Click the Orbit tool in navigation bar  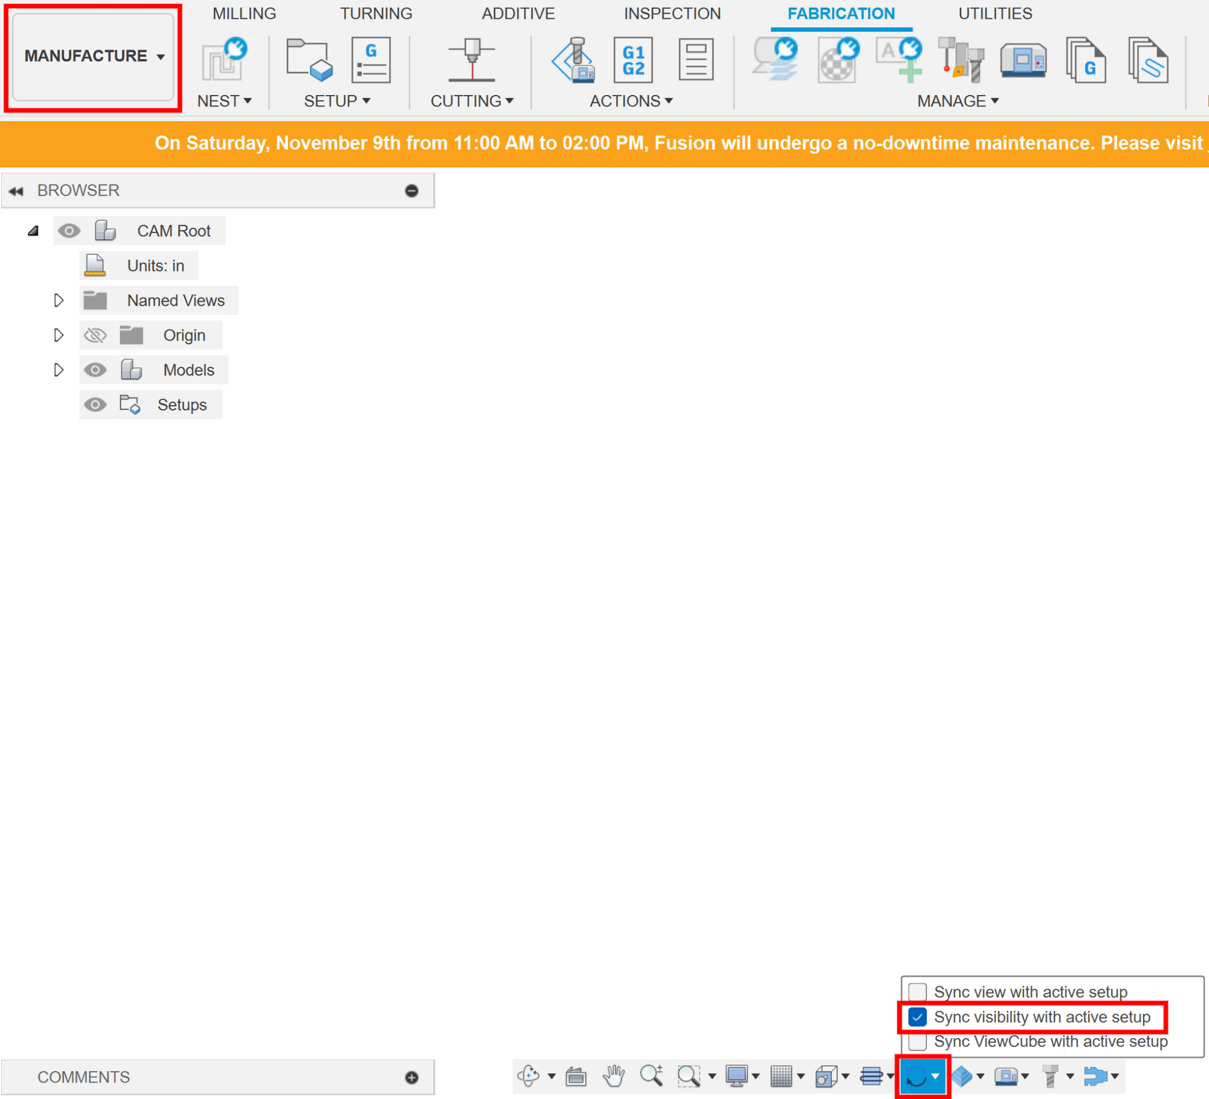(x=529, y=1076)
